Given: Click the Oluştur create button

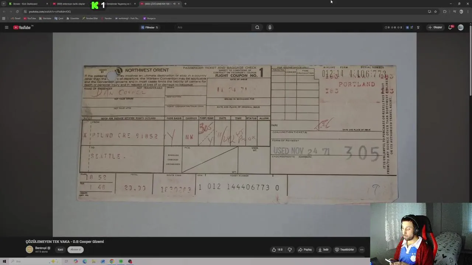Looking at the screenshot, I should tap(435, 27).
